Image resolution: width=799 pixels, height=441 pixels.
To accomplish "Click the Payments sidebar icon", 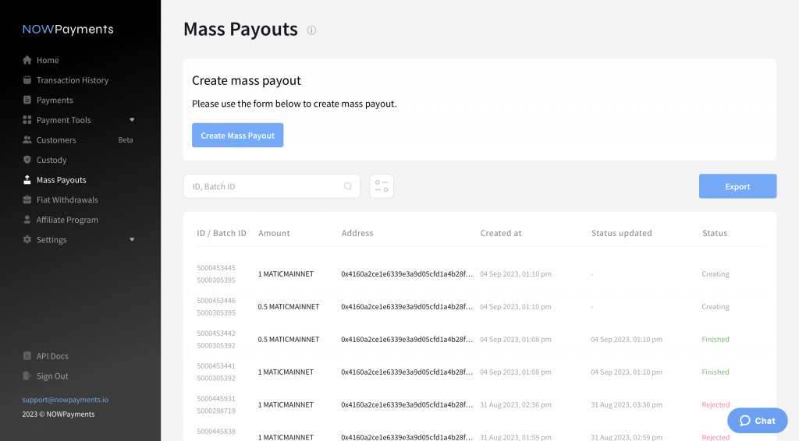I will tap(27, 100).
